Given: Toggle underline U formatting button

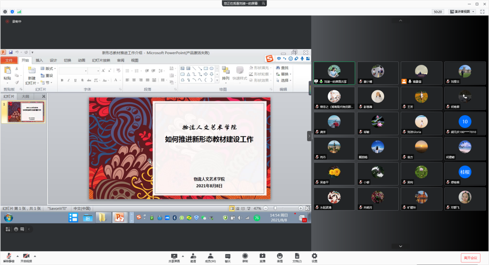Looking at the screenshot, I should point(76,80).
